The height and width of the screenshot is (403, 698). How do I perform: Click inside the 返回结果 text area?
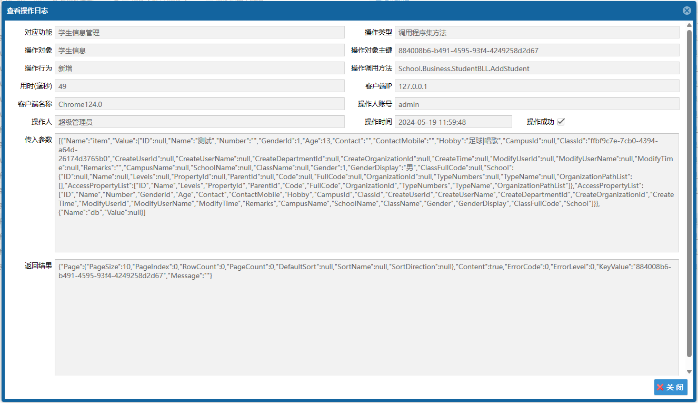(367, 318)
